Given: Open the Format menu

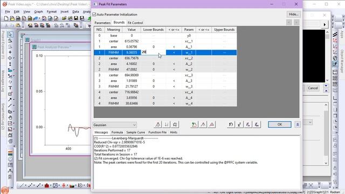Looking at the screenshot, I should coord(52,12).
